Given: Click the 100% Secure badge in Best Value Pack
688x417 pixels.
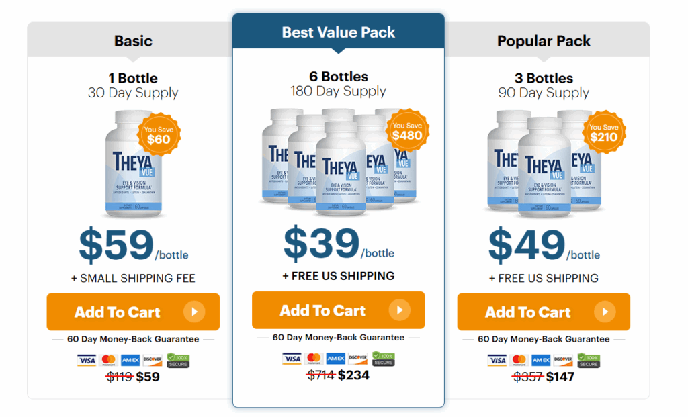Looking at the screenshot, I should 382,359.
